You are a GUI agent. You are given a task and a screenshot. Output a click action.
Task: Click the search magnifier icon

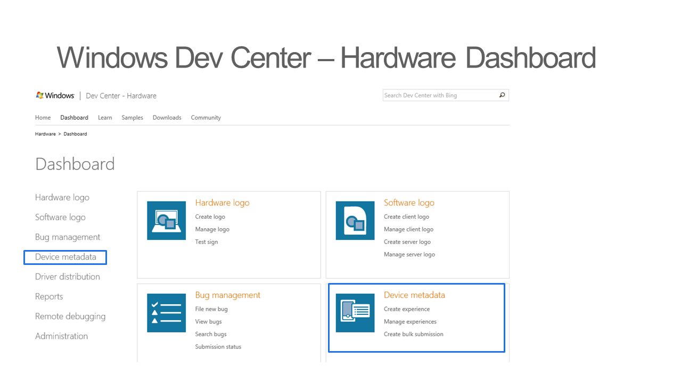point(502,95)
